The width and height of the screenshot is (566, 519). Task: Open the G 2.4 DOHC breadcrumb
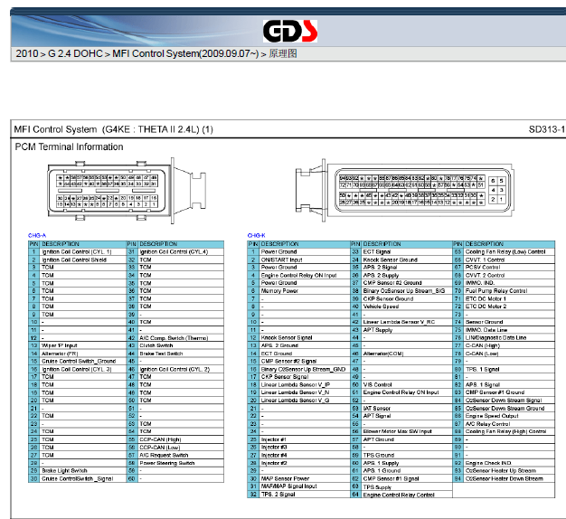pyautogui.click(x=75, y=53)
